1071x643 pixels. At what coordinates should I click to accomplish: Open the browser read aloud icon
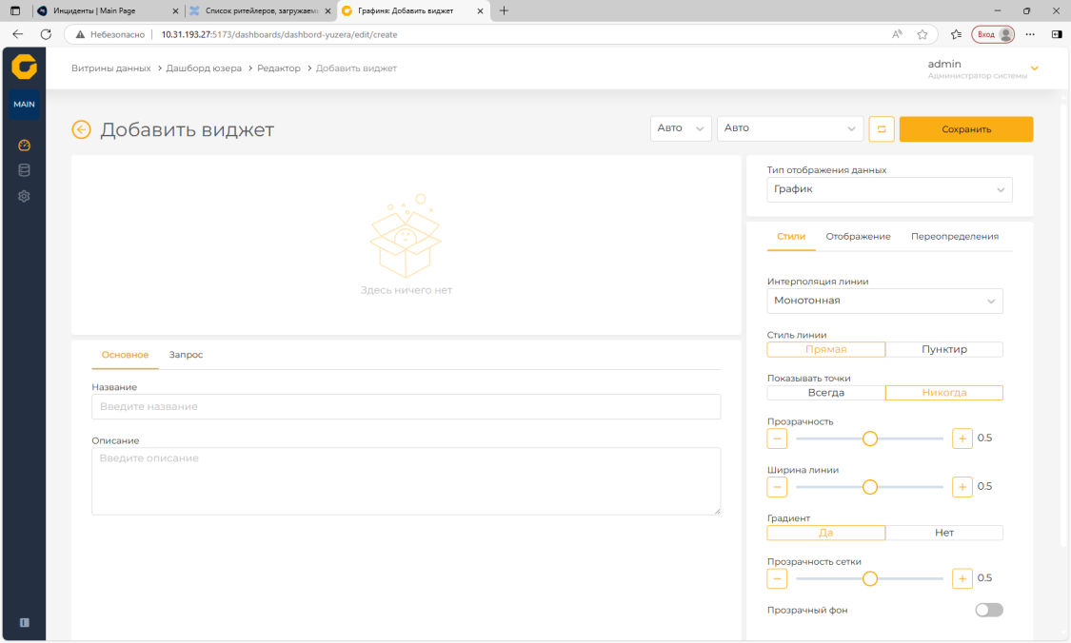tap(897, 34)
